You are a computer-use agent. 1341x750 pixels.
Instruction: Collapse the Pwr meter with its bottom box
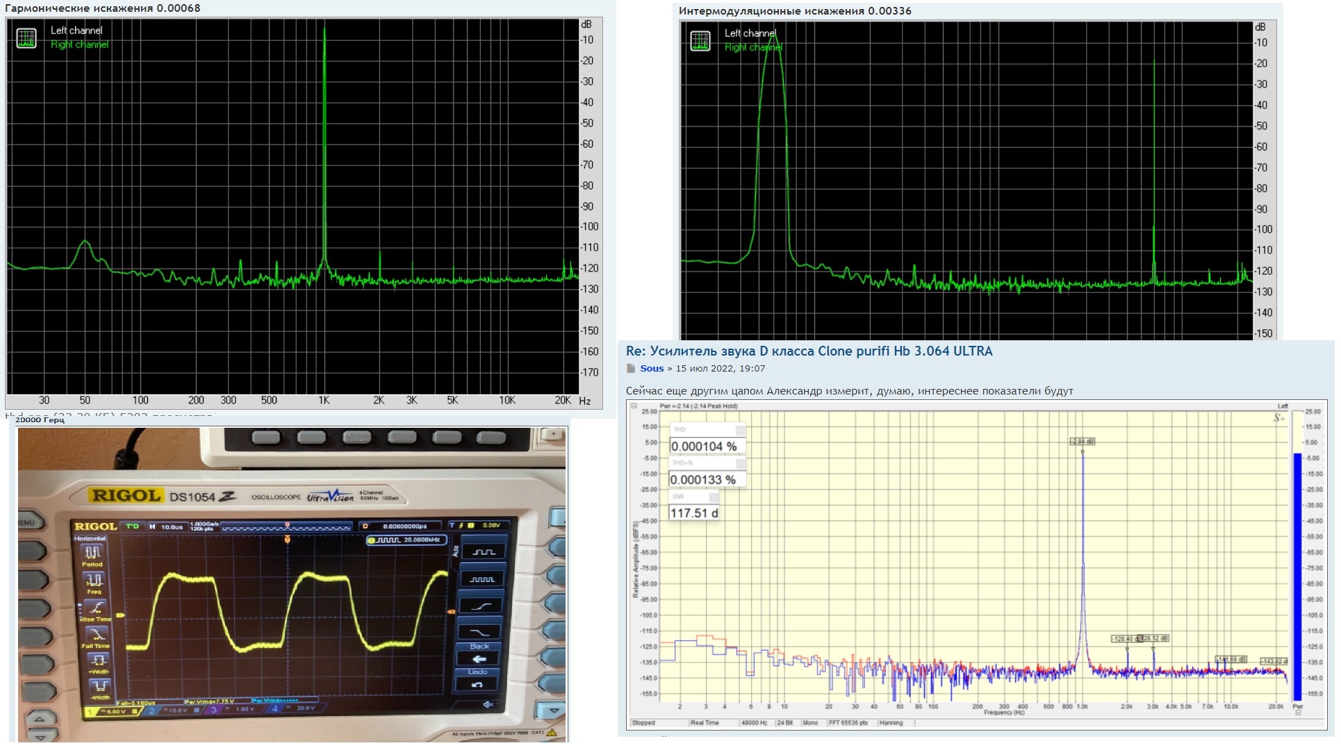(1297, 712)
